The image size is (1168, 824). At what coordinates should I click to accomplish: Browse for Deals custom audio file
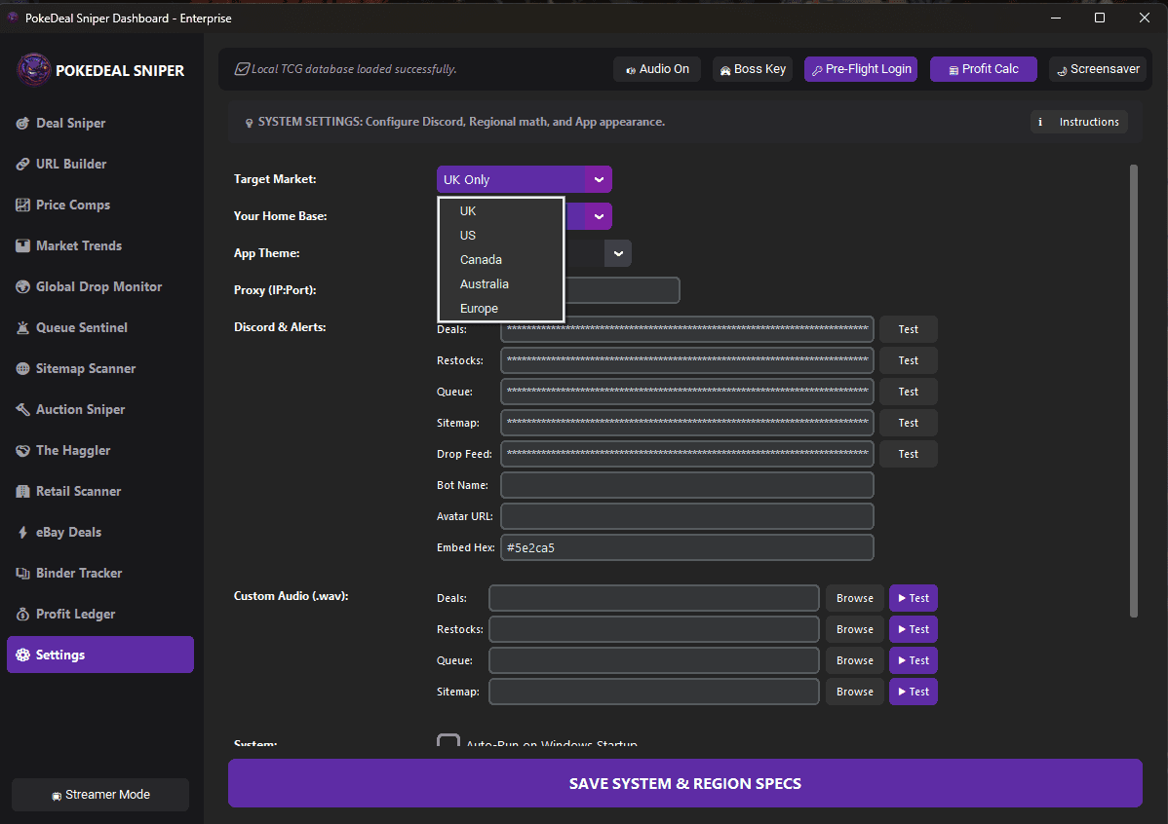click(x=854, y=598)
